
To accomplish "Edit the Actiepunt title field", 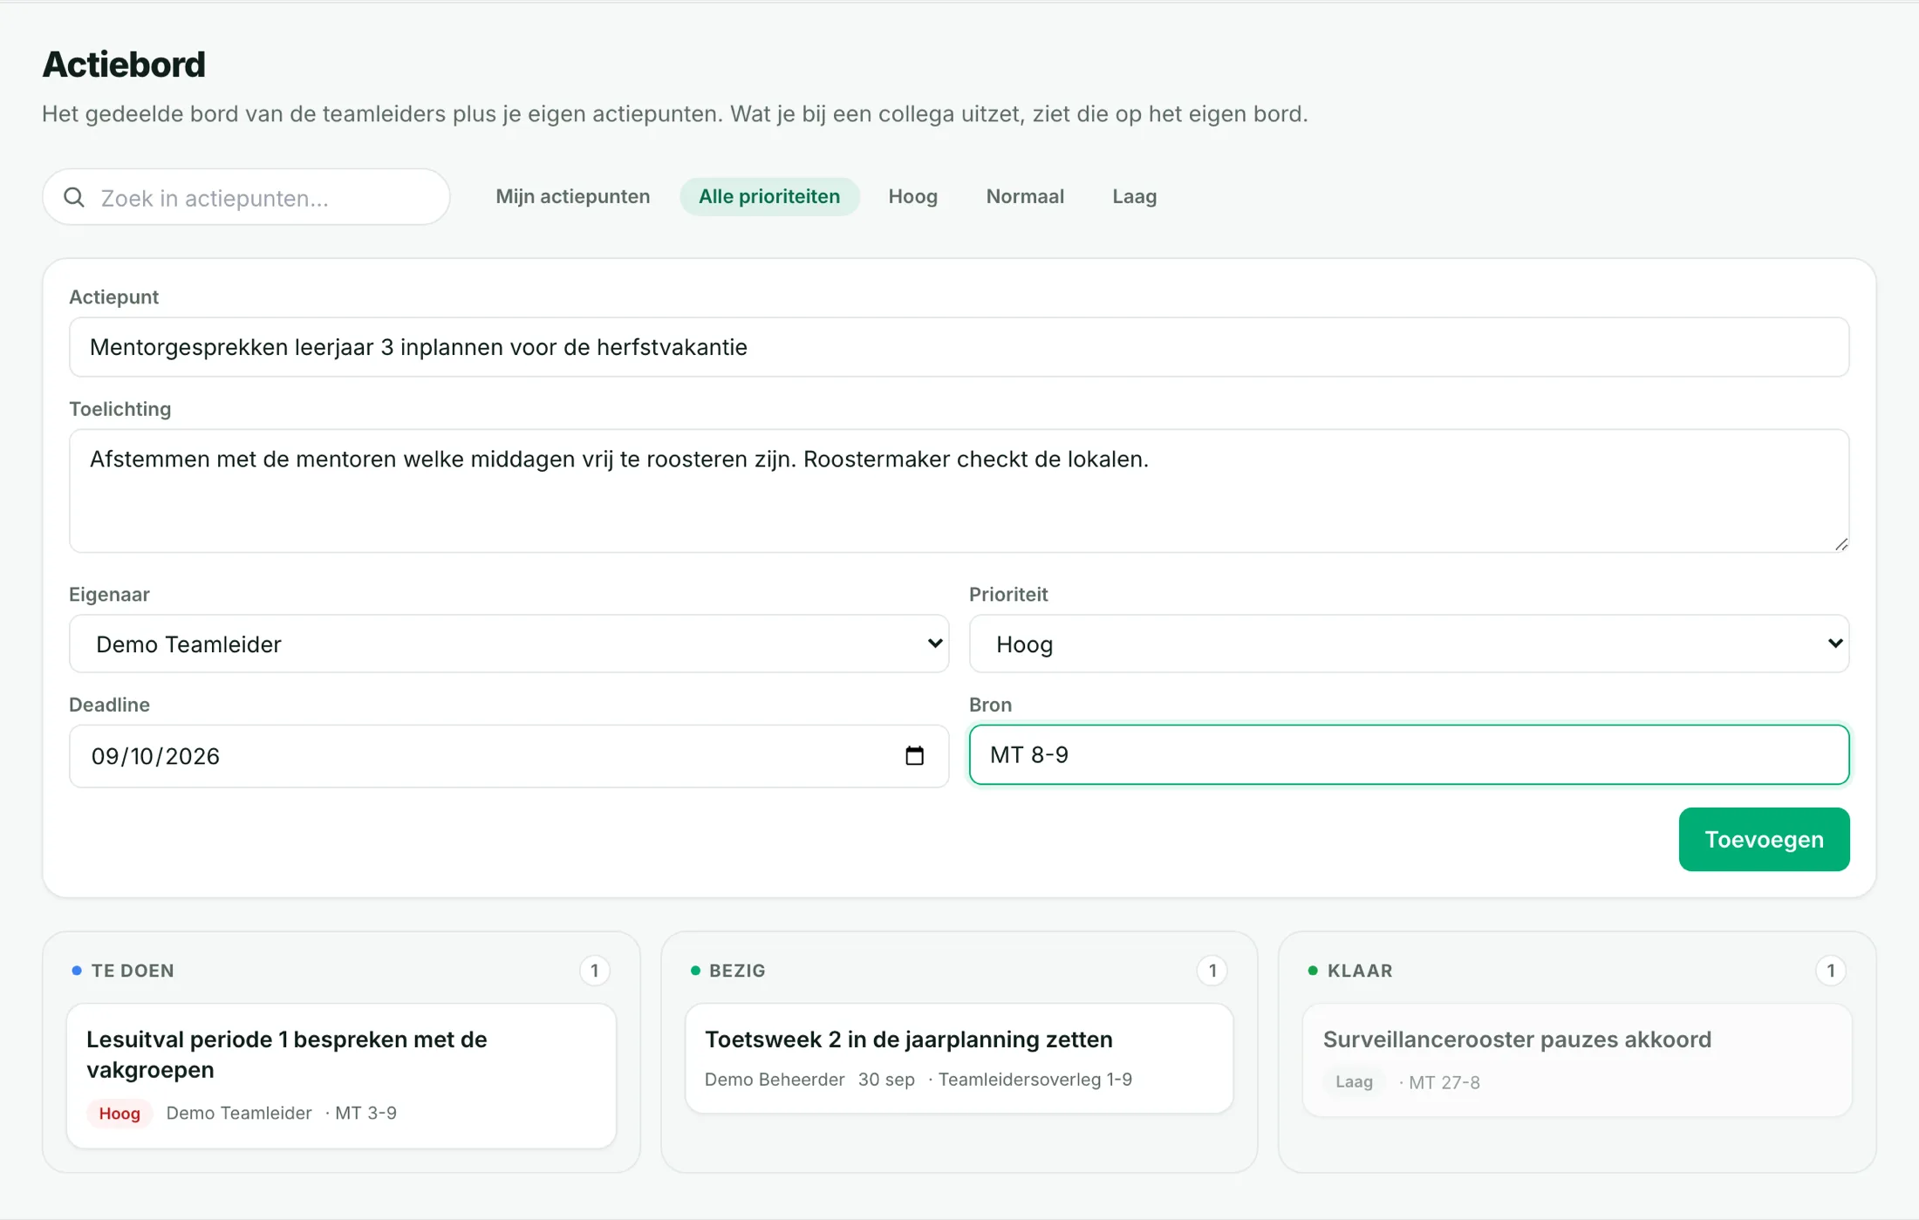I will (x=959, y=347).
